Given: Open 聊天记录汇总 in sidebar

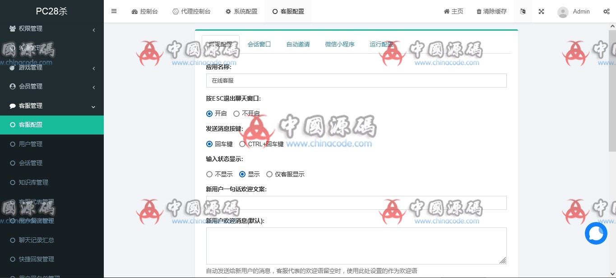Looking at the screenshot, I should point(52,240).
